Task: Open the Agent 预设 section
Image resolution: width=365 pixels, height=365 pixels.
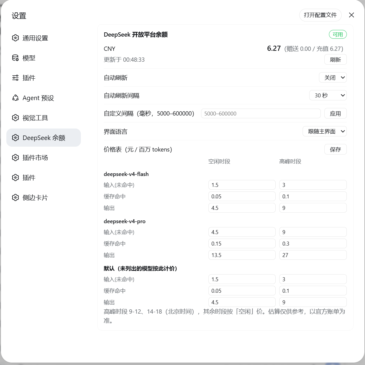Action: [x=44, y=98]
